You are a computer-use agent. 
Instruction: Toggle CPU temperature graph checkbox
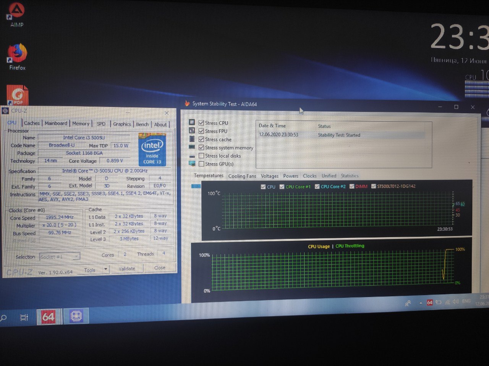pos(263,187)
